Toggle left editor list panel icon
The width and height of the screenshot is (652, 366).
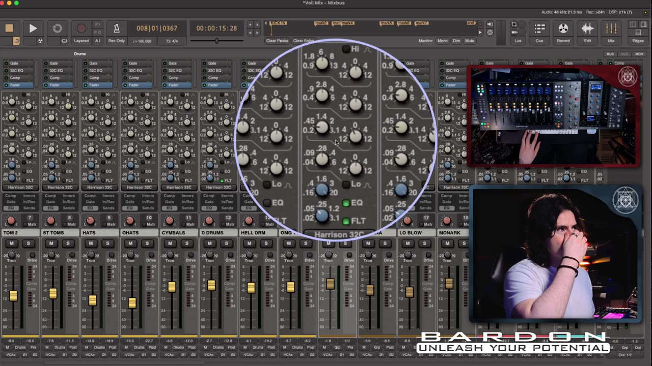[x=633, y=24]
